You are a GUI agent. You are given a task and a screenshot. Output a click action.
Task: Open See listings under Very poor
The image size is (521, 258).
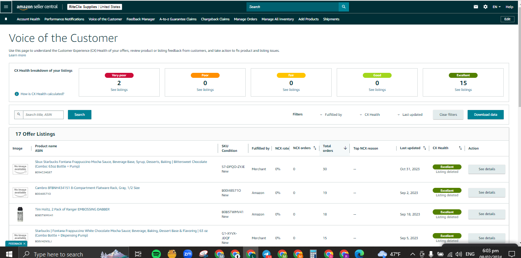(119, 90)
